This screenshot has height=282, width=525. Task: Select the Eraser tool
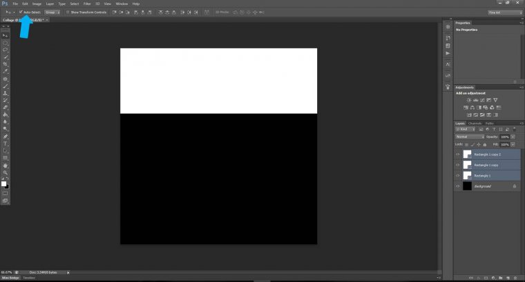[x=5, y=108]
